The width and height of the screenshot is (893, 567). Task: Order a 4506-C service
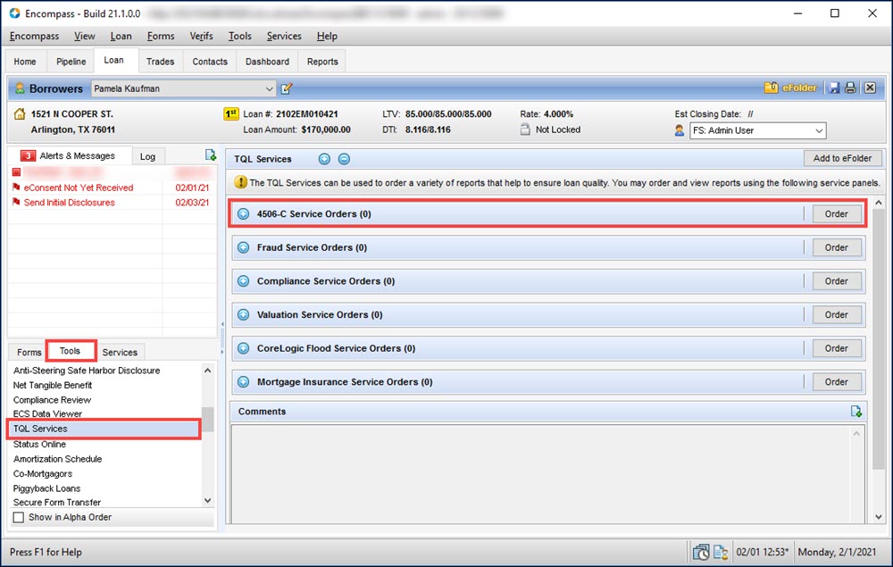click(836, 214)
